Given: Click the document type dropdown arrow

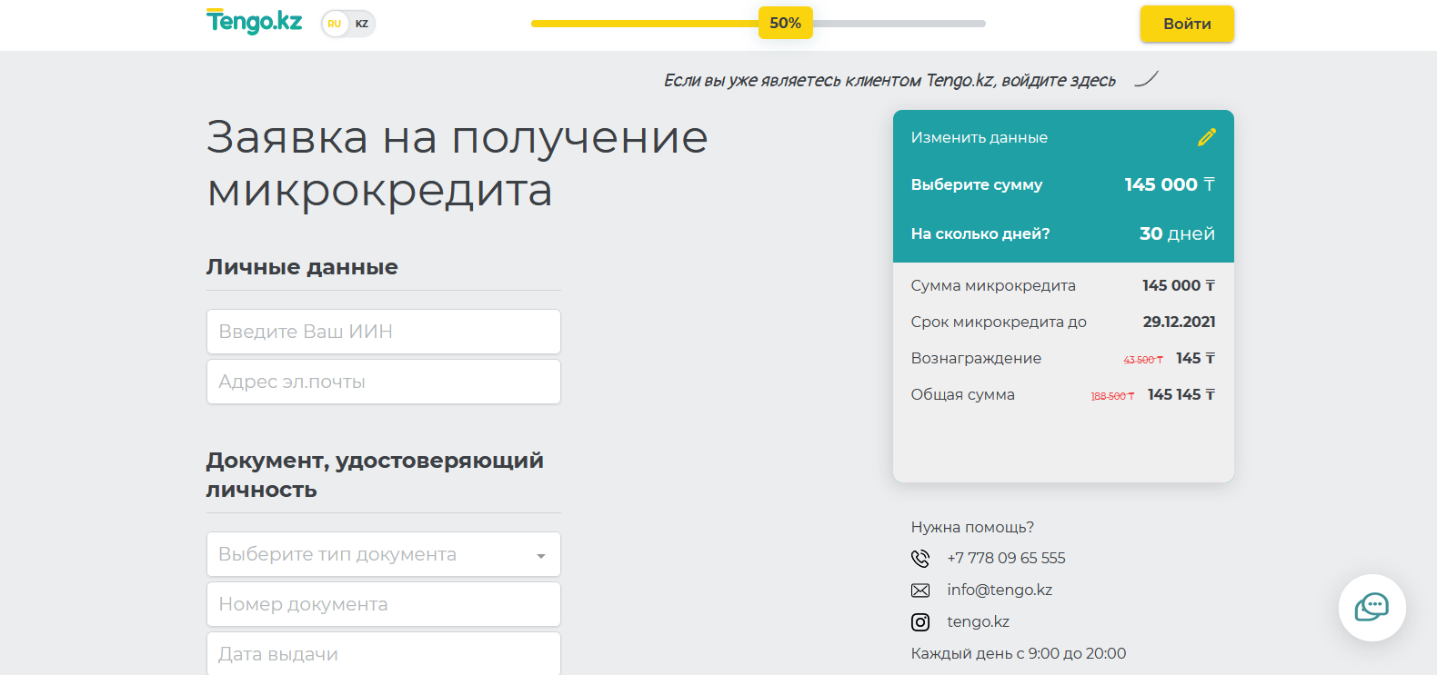Looking at the screenshot, I should click(x=541, y=556).
